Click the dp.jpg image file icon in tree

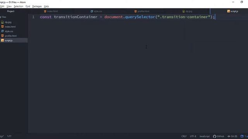[x=2, y=22]
